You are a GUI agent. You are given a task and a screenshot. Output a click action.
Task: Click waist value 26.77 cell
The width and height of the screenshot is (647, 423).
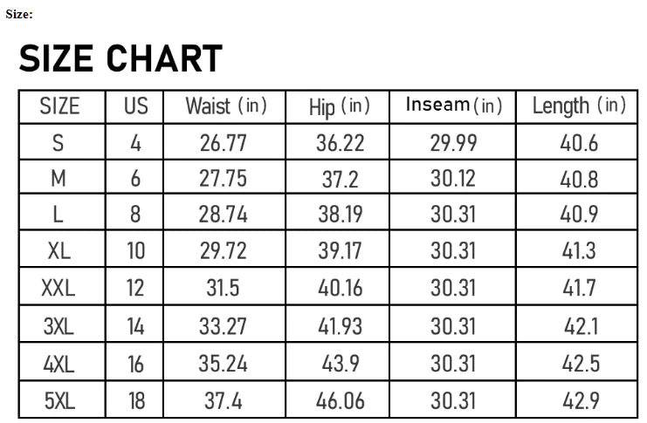coord(224,143)
